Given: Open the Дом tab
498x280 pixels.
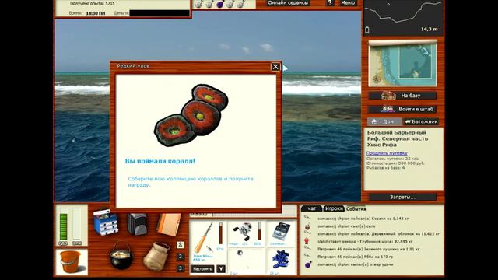Looking at the screenshot, I should (x=384, y=121).
